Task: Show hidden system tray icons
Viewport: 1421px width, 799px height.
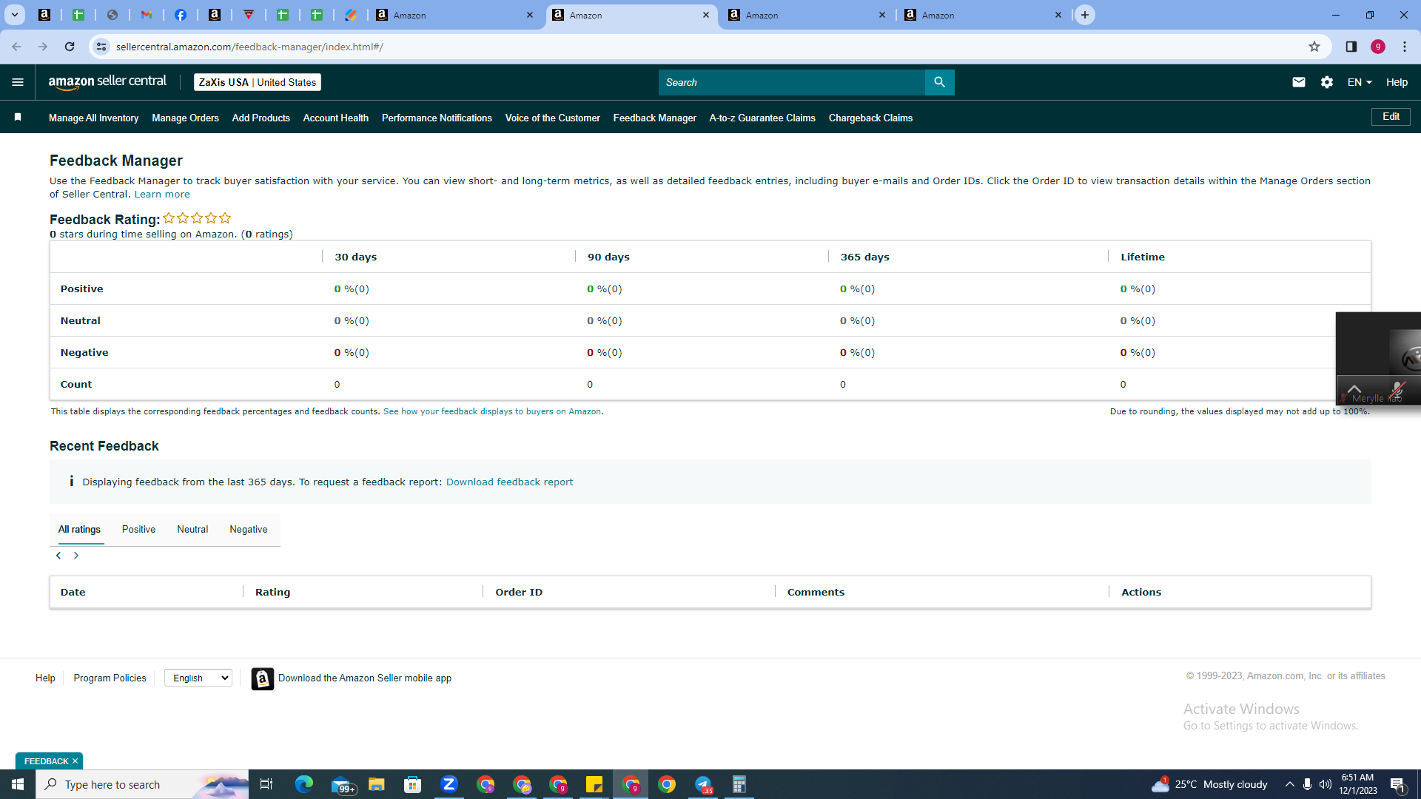Action: (1289, 784)
